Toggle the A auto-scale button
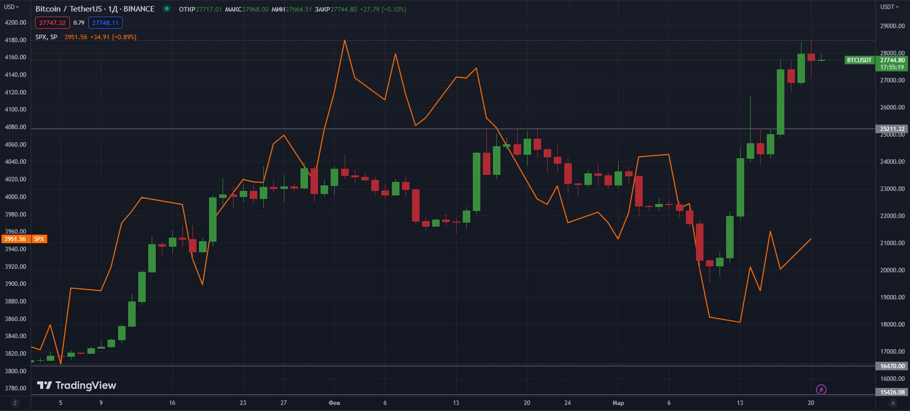The width and height of the screenshot is (910, 411). pos(893,403)
